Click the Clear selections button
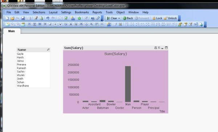The image size is (218, 132). tap(112, 18)
